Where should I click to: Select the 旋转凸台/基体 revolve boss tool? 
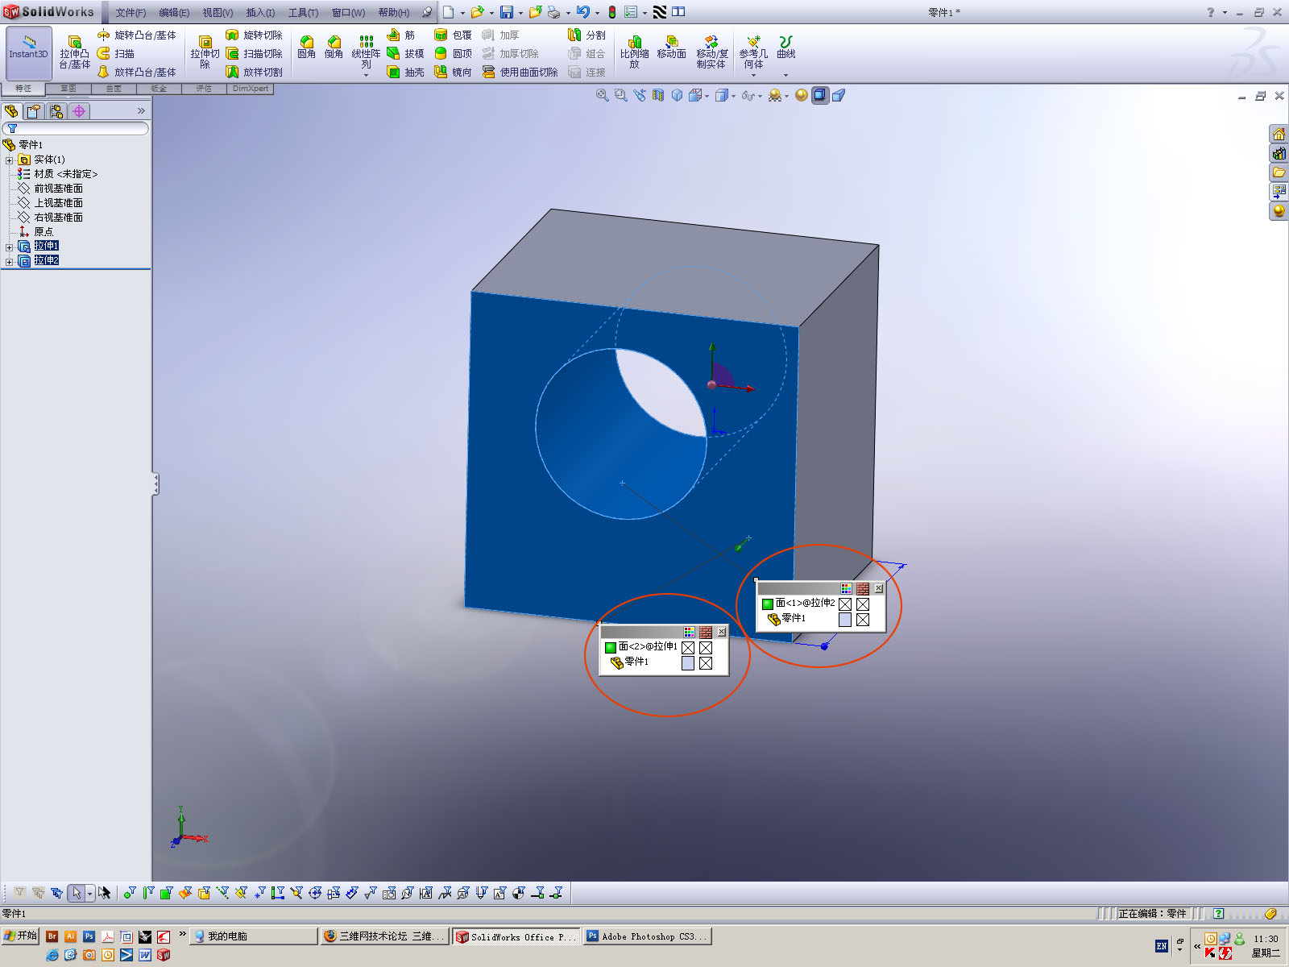136,35
